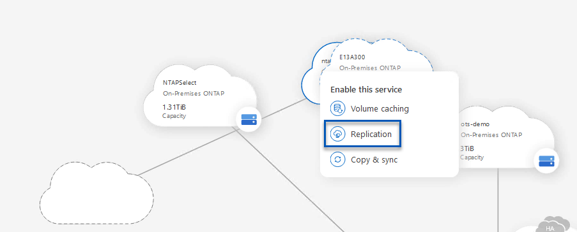Click the NTAPSelect blue storage server icon

click(x=249, y=119)
